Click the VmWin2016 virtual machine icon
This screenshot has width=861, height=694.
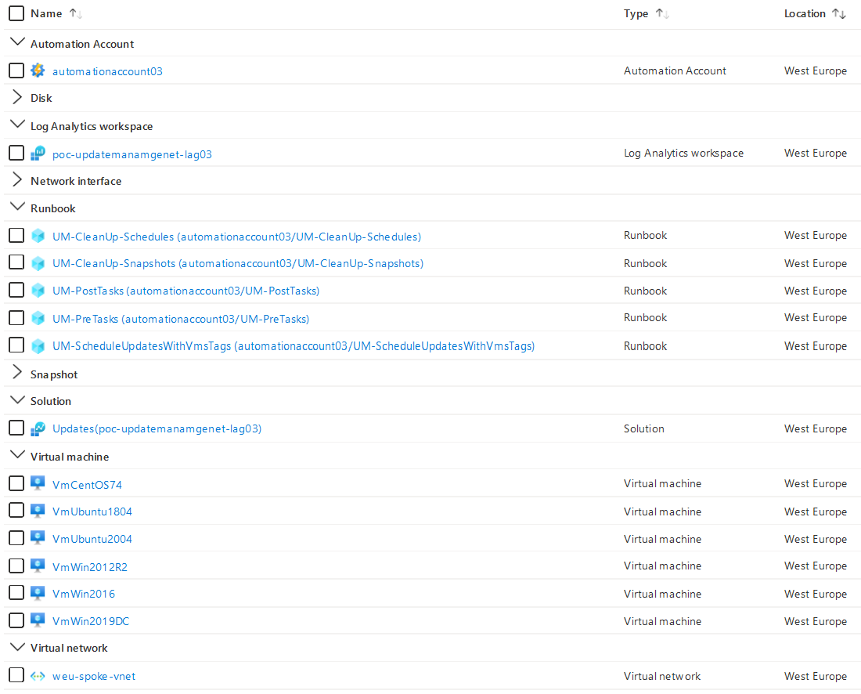[38, 593]
